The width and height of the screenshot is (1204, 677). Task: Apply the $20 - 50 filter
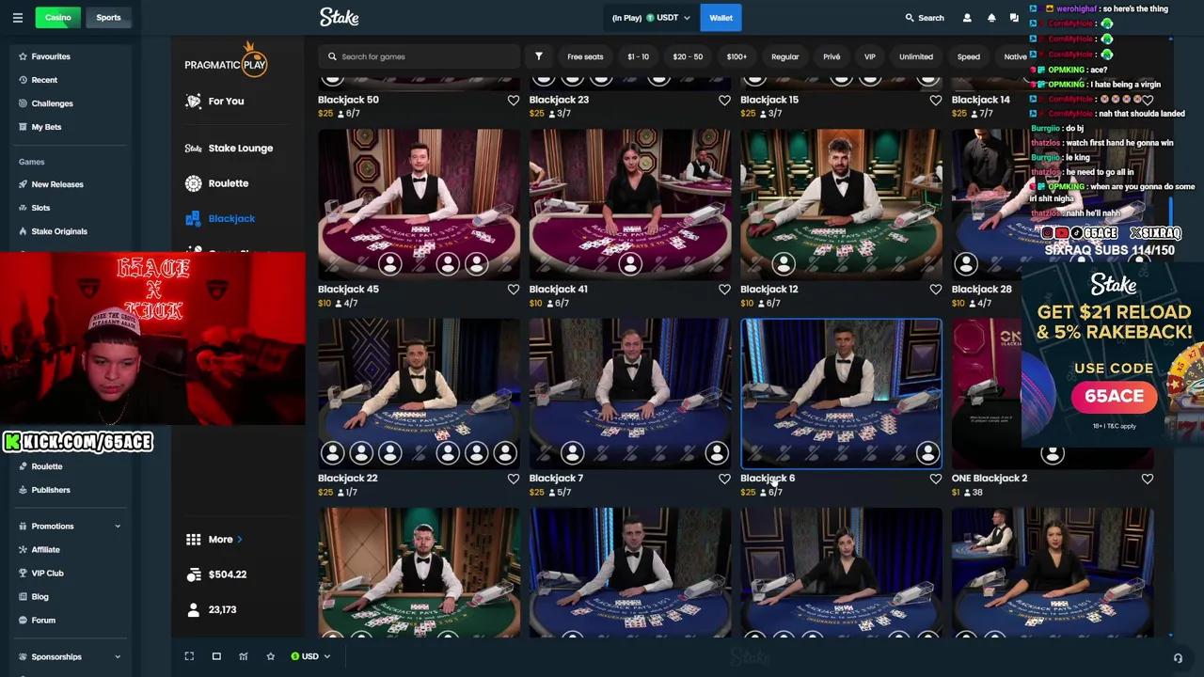[x=688, y=56]
